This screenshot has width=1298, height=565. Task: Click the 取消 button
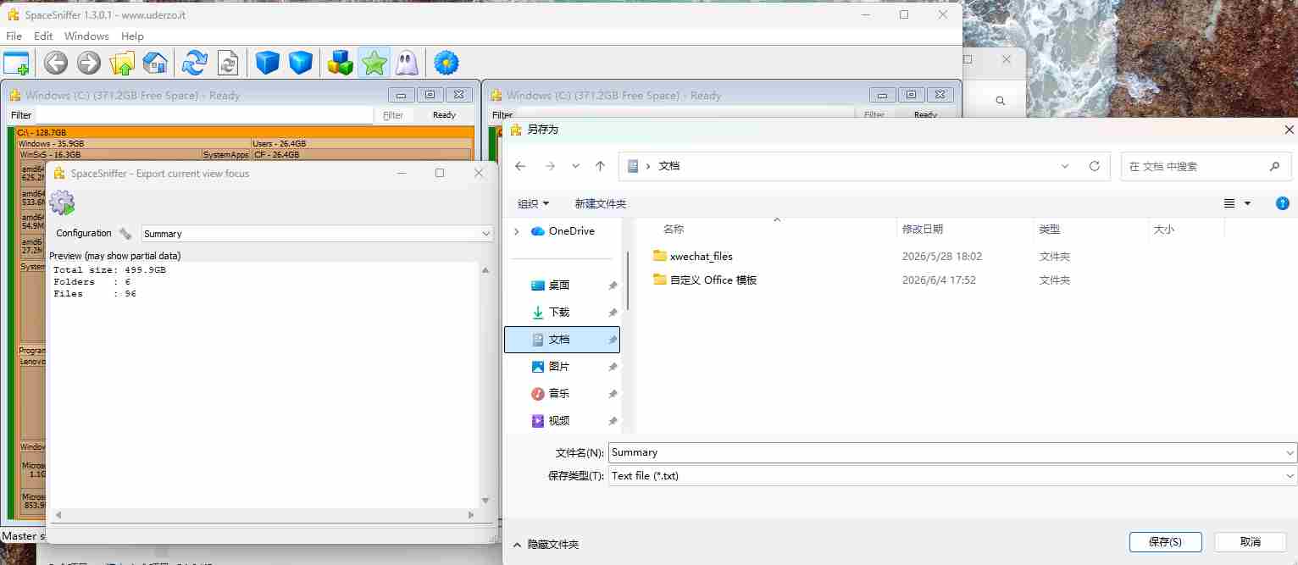[1250, 542]
